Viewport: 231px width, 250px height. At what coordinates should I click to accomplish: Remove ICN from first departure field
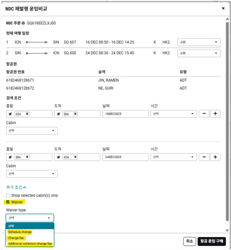pyautogui.click(x=27, y=114)
